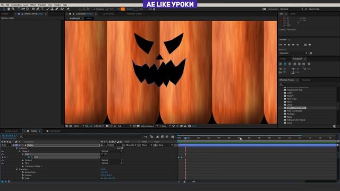The height and width of the screenshot is (191, 340).
Task: Toggle the shape layer's visibility eye
Action: coord(2,145)
